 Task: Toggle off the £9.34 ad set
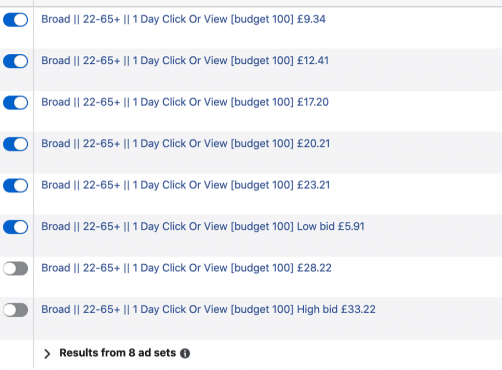tap(16, 20)
